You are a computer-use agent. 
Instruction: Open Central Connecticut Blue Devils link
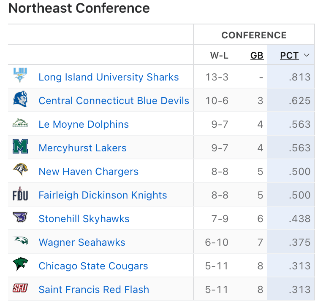tap(114, 101)
